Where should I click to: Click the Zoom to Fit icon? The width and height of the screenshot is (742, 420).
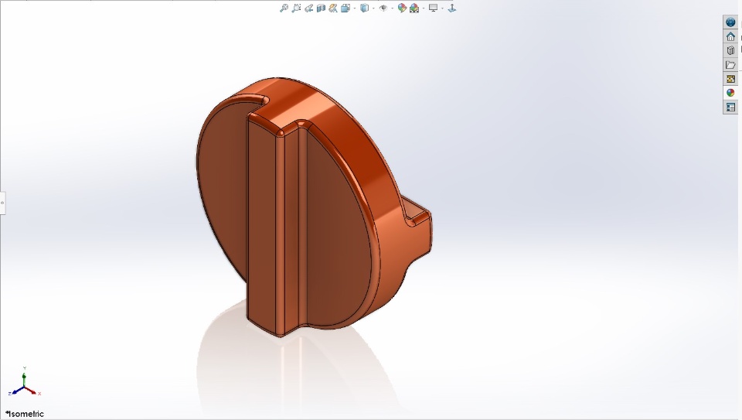[x=284, y=8]
